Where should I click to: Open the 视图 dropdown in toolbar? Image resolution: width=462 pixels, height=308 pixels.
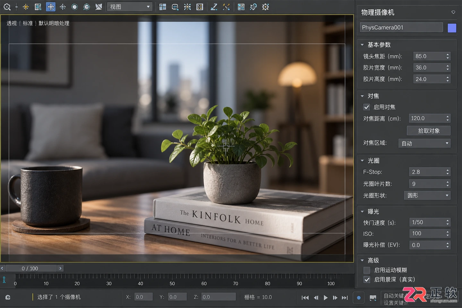130,7
